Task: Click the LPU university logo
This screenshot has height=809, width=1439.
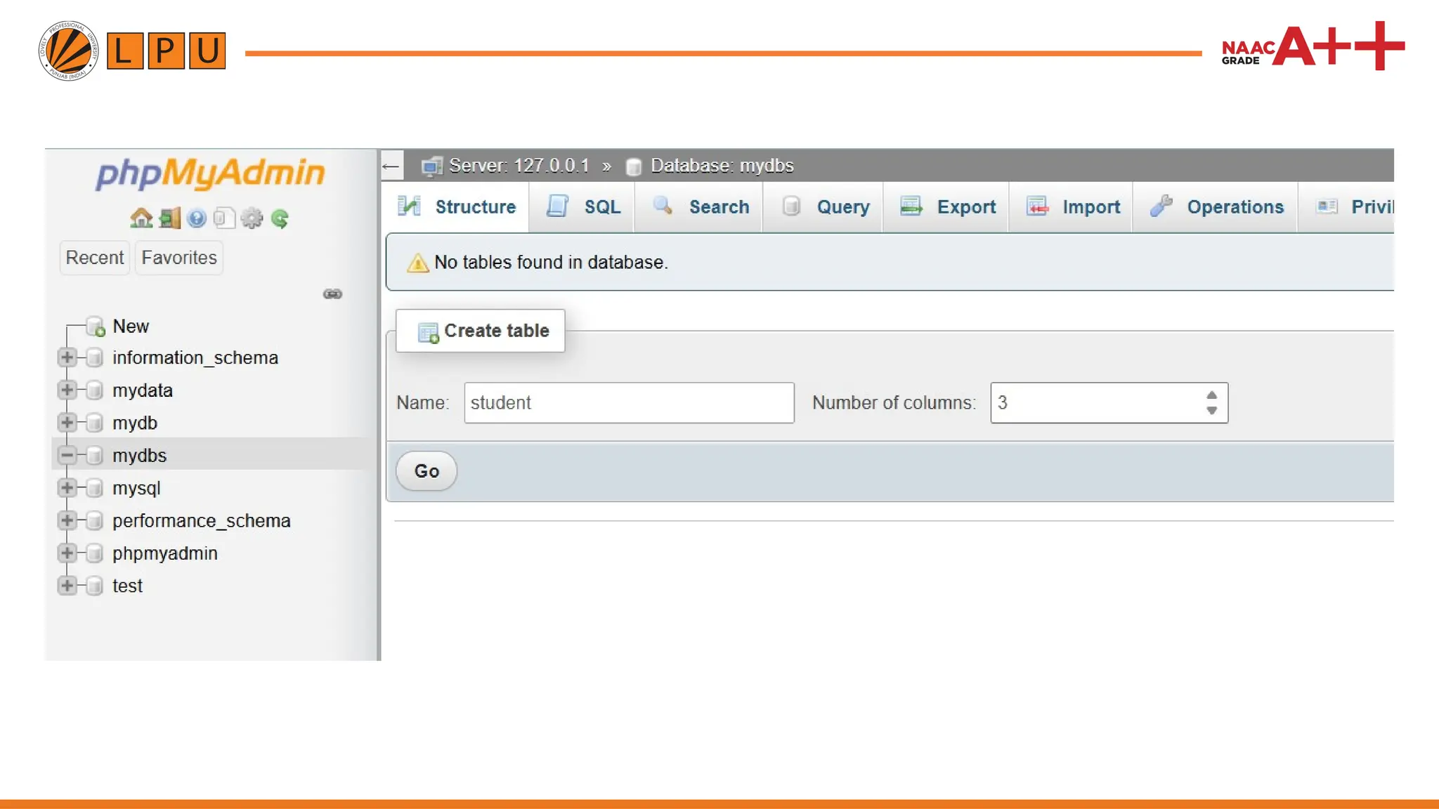Action: [x=132, y=51]
